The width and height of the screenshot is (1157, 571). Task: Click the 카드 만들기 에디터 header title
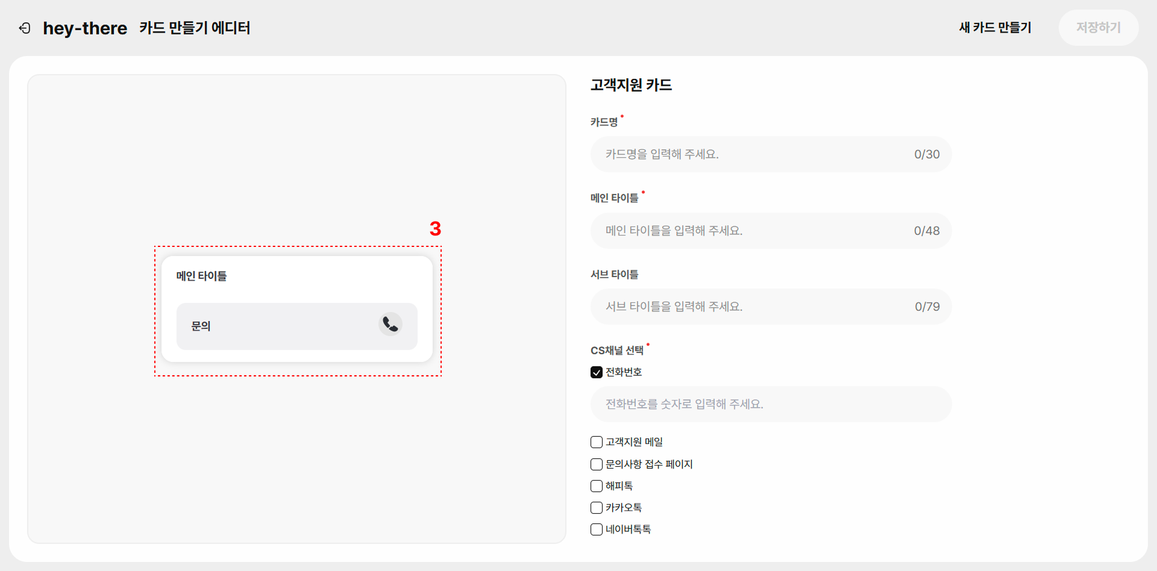[x=195, y=28]
